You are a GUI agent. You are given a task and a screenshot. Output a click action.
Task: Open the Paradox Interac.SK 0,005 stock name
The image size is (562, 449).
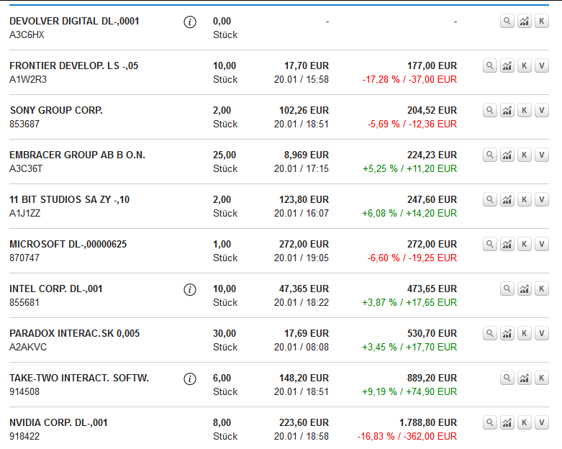pos(74,333)
